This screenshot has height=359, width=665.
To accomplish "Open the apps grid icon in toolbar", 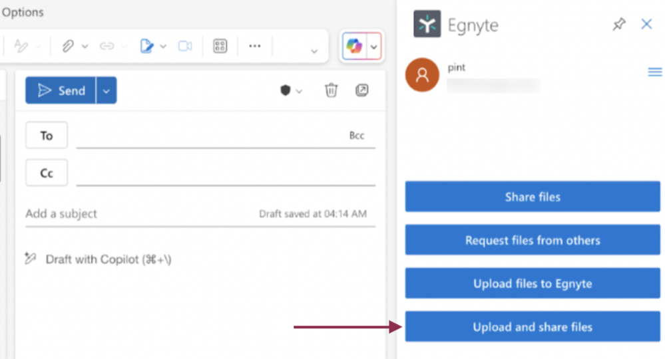I will click(220, 46).
